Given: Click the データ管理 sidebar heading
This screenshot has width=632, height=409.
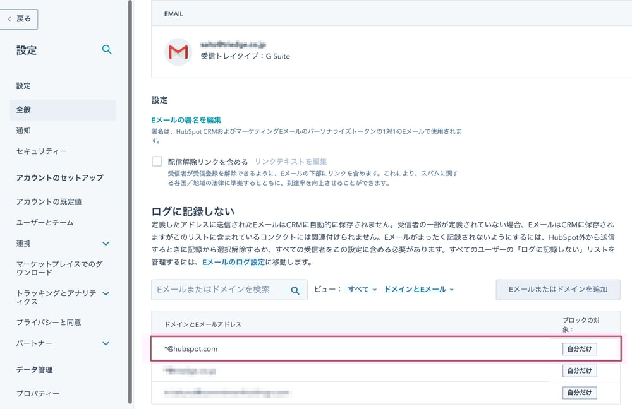Looking at the screenshot, I should tap(34, 369).
